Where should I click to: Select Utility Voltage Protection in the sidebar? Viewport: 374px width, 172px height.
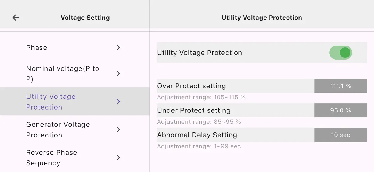click(x=51, y=101)
